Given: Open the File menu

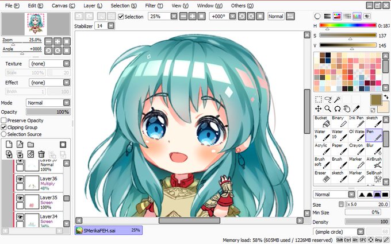Looking at the screenshot, I should coord(12,6).
